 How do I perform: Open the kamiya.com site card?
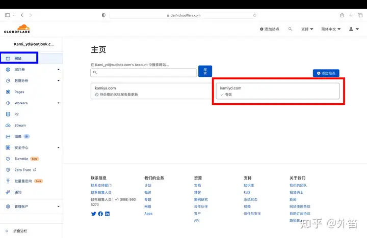(x=151, y=91)
